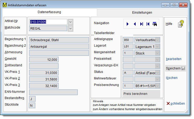Click the Hilfe question mark icon
This screenshot has height=119, width=194.
coord(181,24)
